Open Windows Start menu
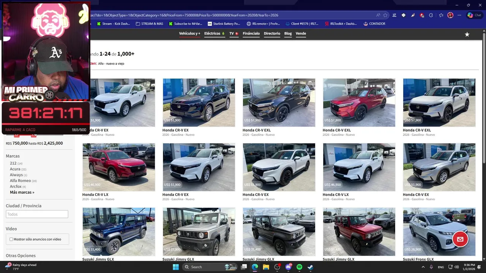This screenshot has width=486, height=273. 176,267
